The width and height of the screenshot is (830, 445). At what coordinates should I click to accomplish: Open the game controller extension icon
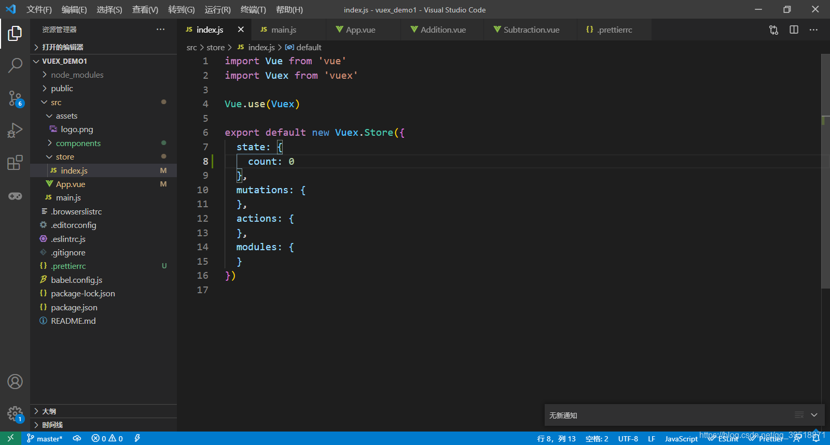[15, 196]
